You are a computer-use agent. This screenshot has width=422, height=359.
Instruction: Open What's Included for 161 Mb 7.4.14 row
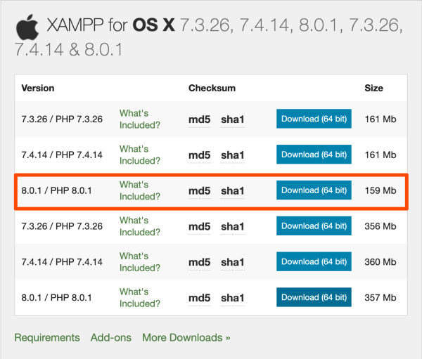pos(140,155)
